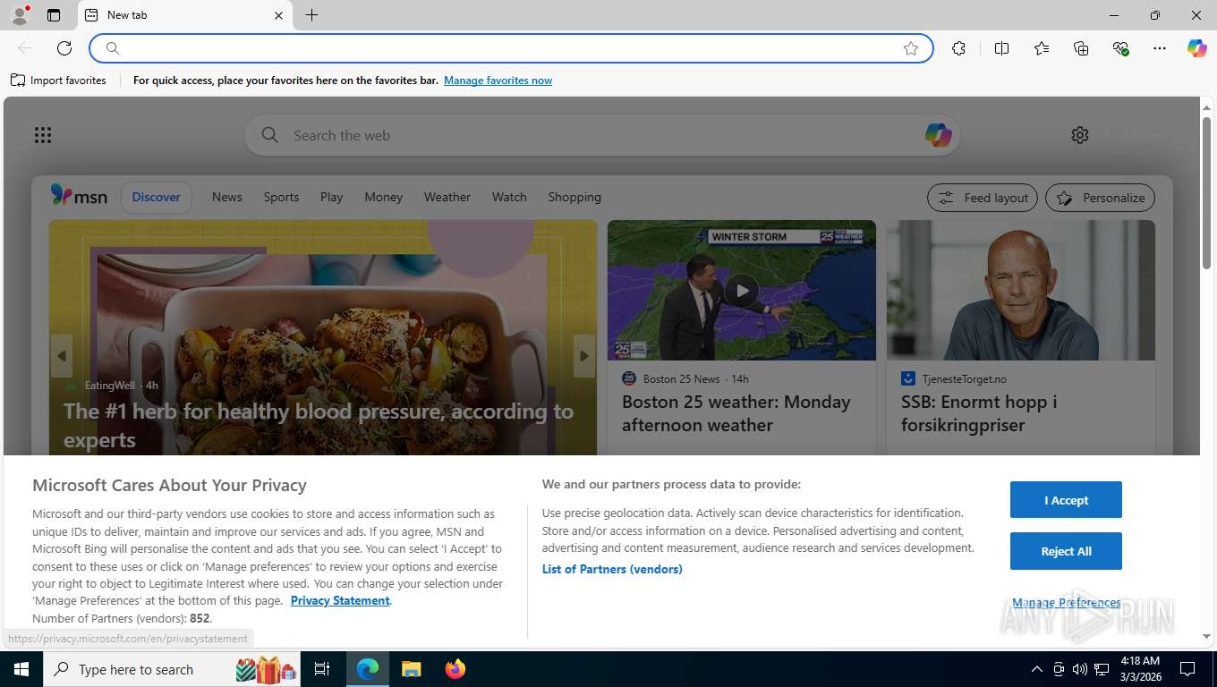Open Task View on the taskbar
Image resolution: width=1217 pixels, height=687 pixels.
pos(322,669)
